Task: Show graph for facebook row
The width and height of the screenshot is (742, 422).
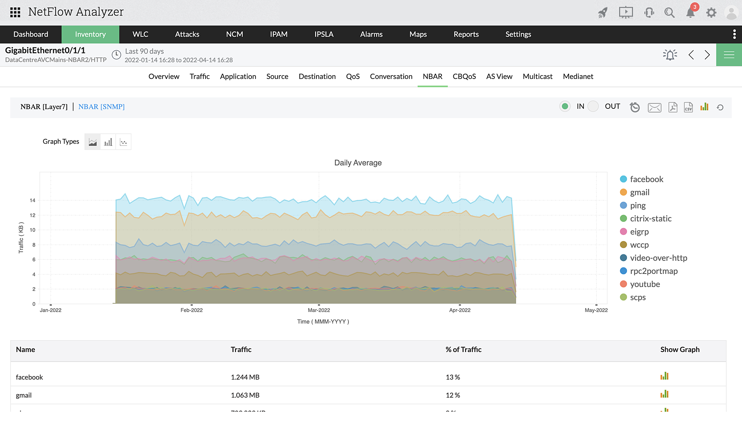Action: tap(664, 376)
